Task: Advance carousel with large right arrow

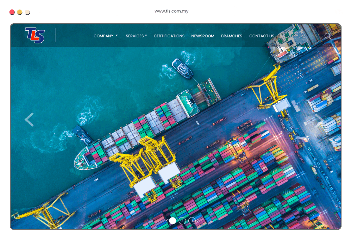Action: tap(319, 120)
